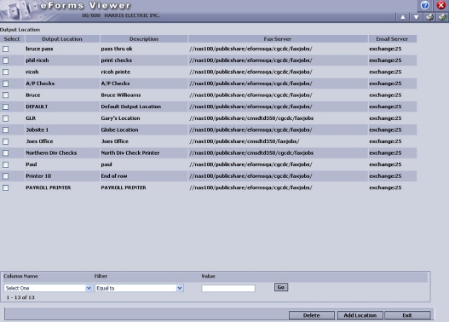Click the Select column header

pos(12,38)
